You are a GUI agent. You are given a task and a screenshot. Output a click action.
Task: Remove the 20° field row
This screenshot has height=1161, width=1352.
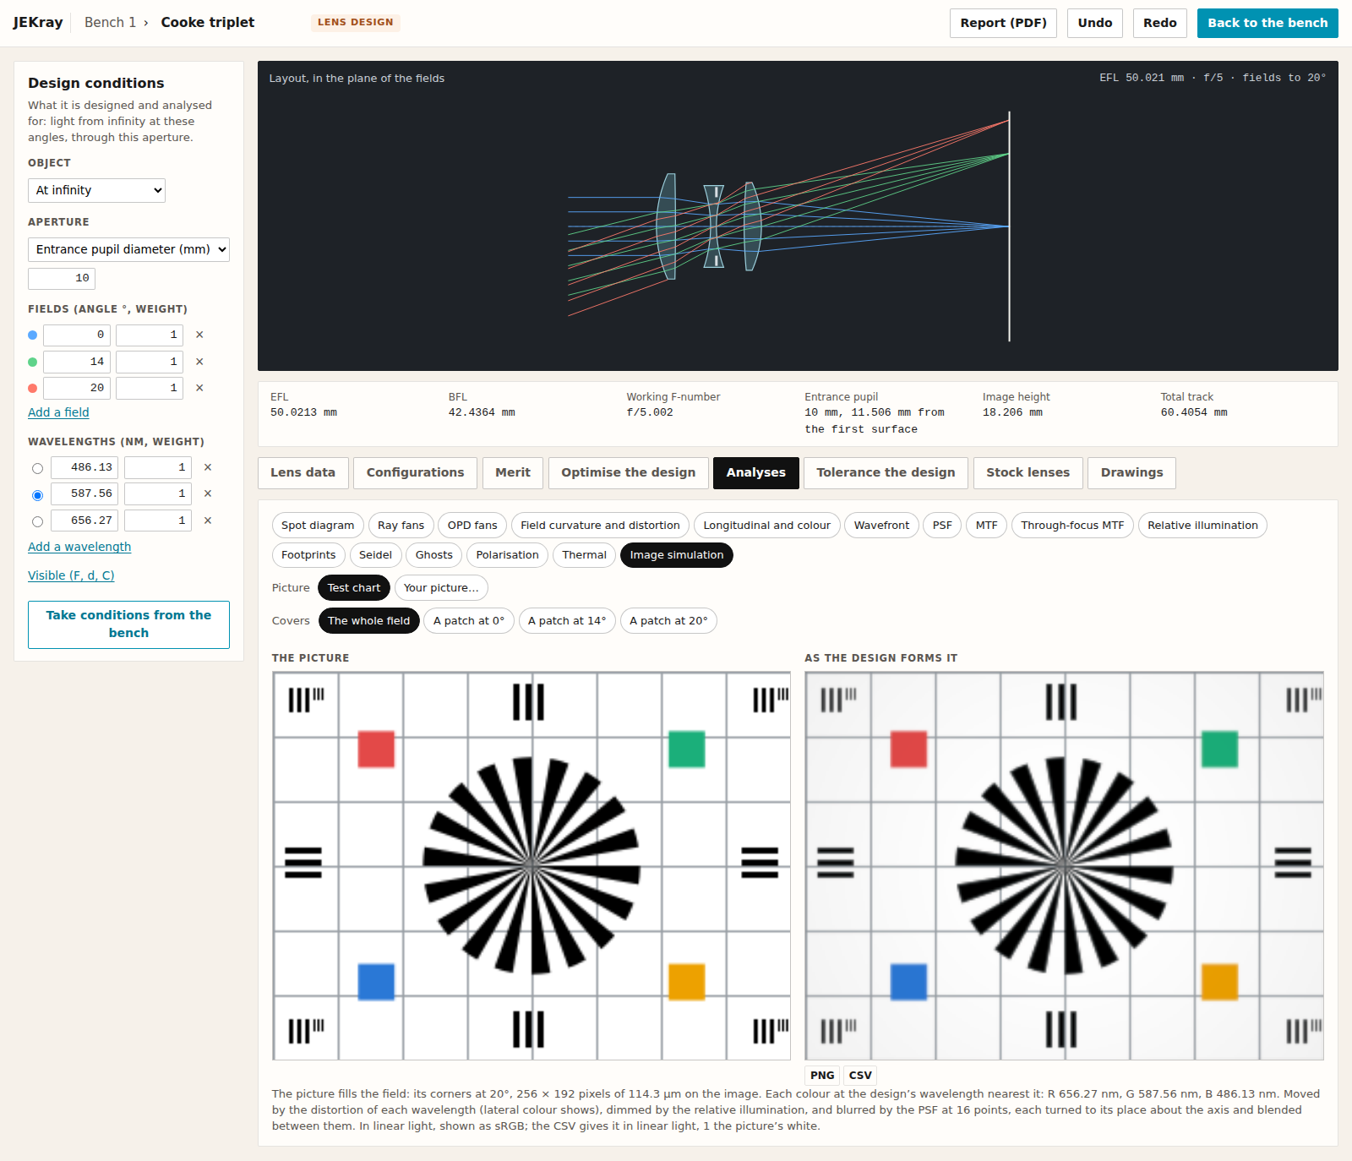[199, 388]
